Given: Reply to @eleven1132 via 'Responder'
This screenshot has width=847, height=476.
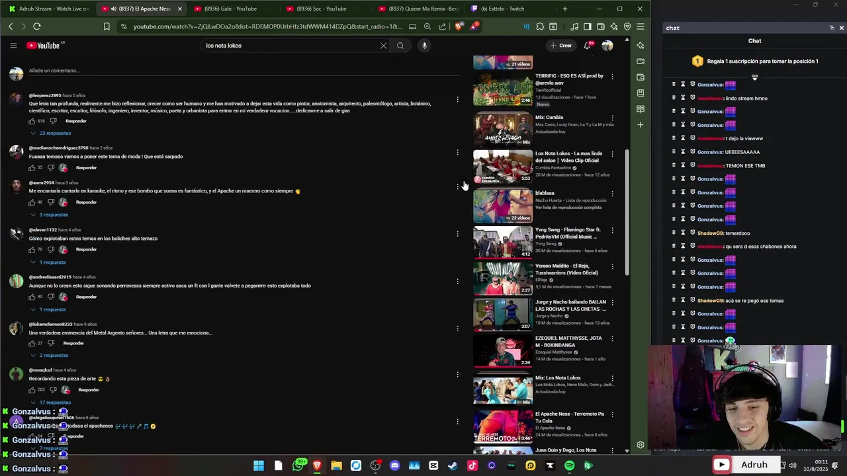Looking at the screenshot, I should [86, 250].
